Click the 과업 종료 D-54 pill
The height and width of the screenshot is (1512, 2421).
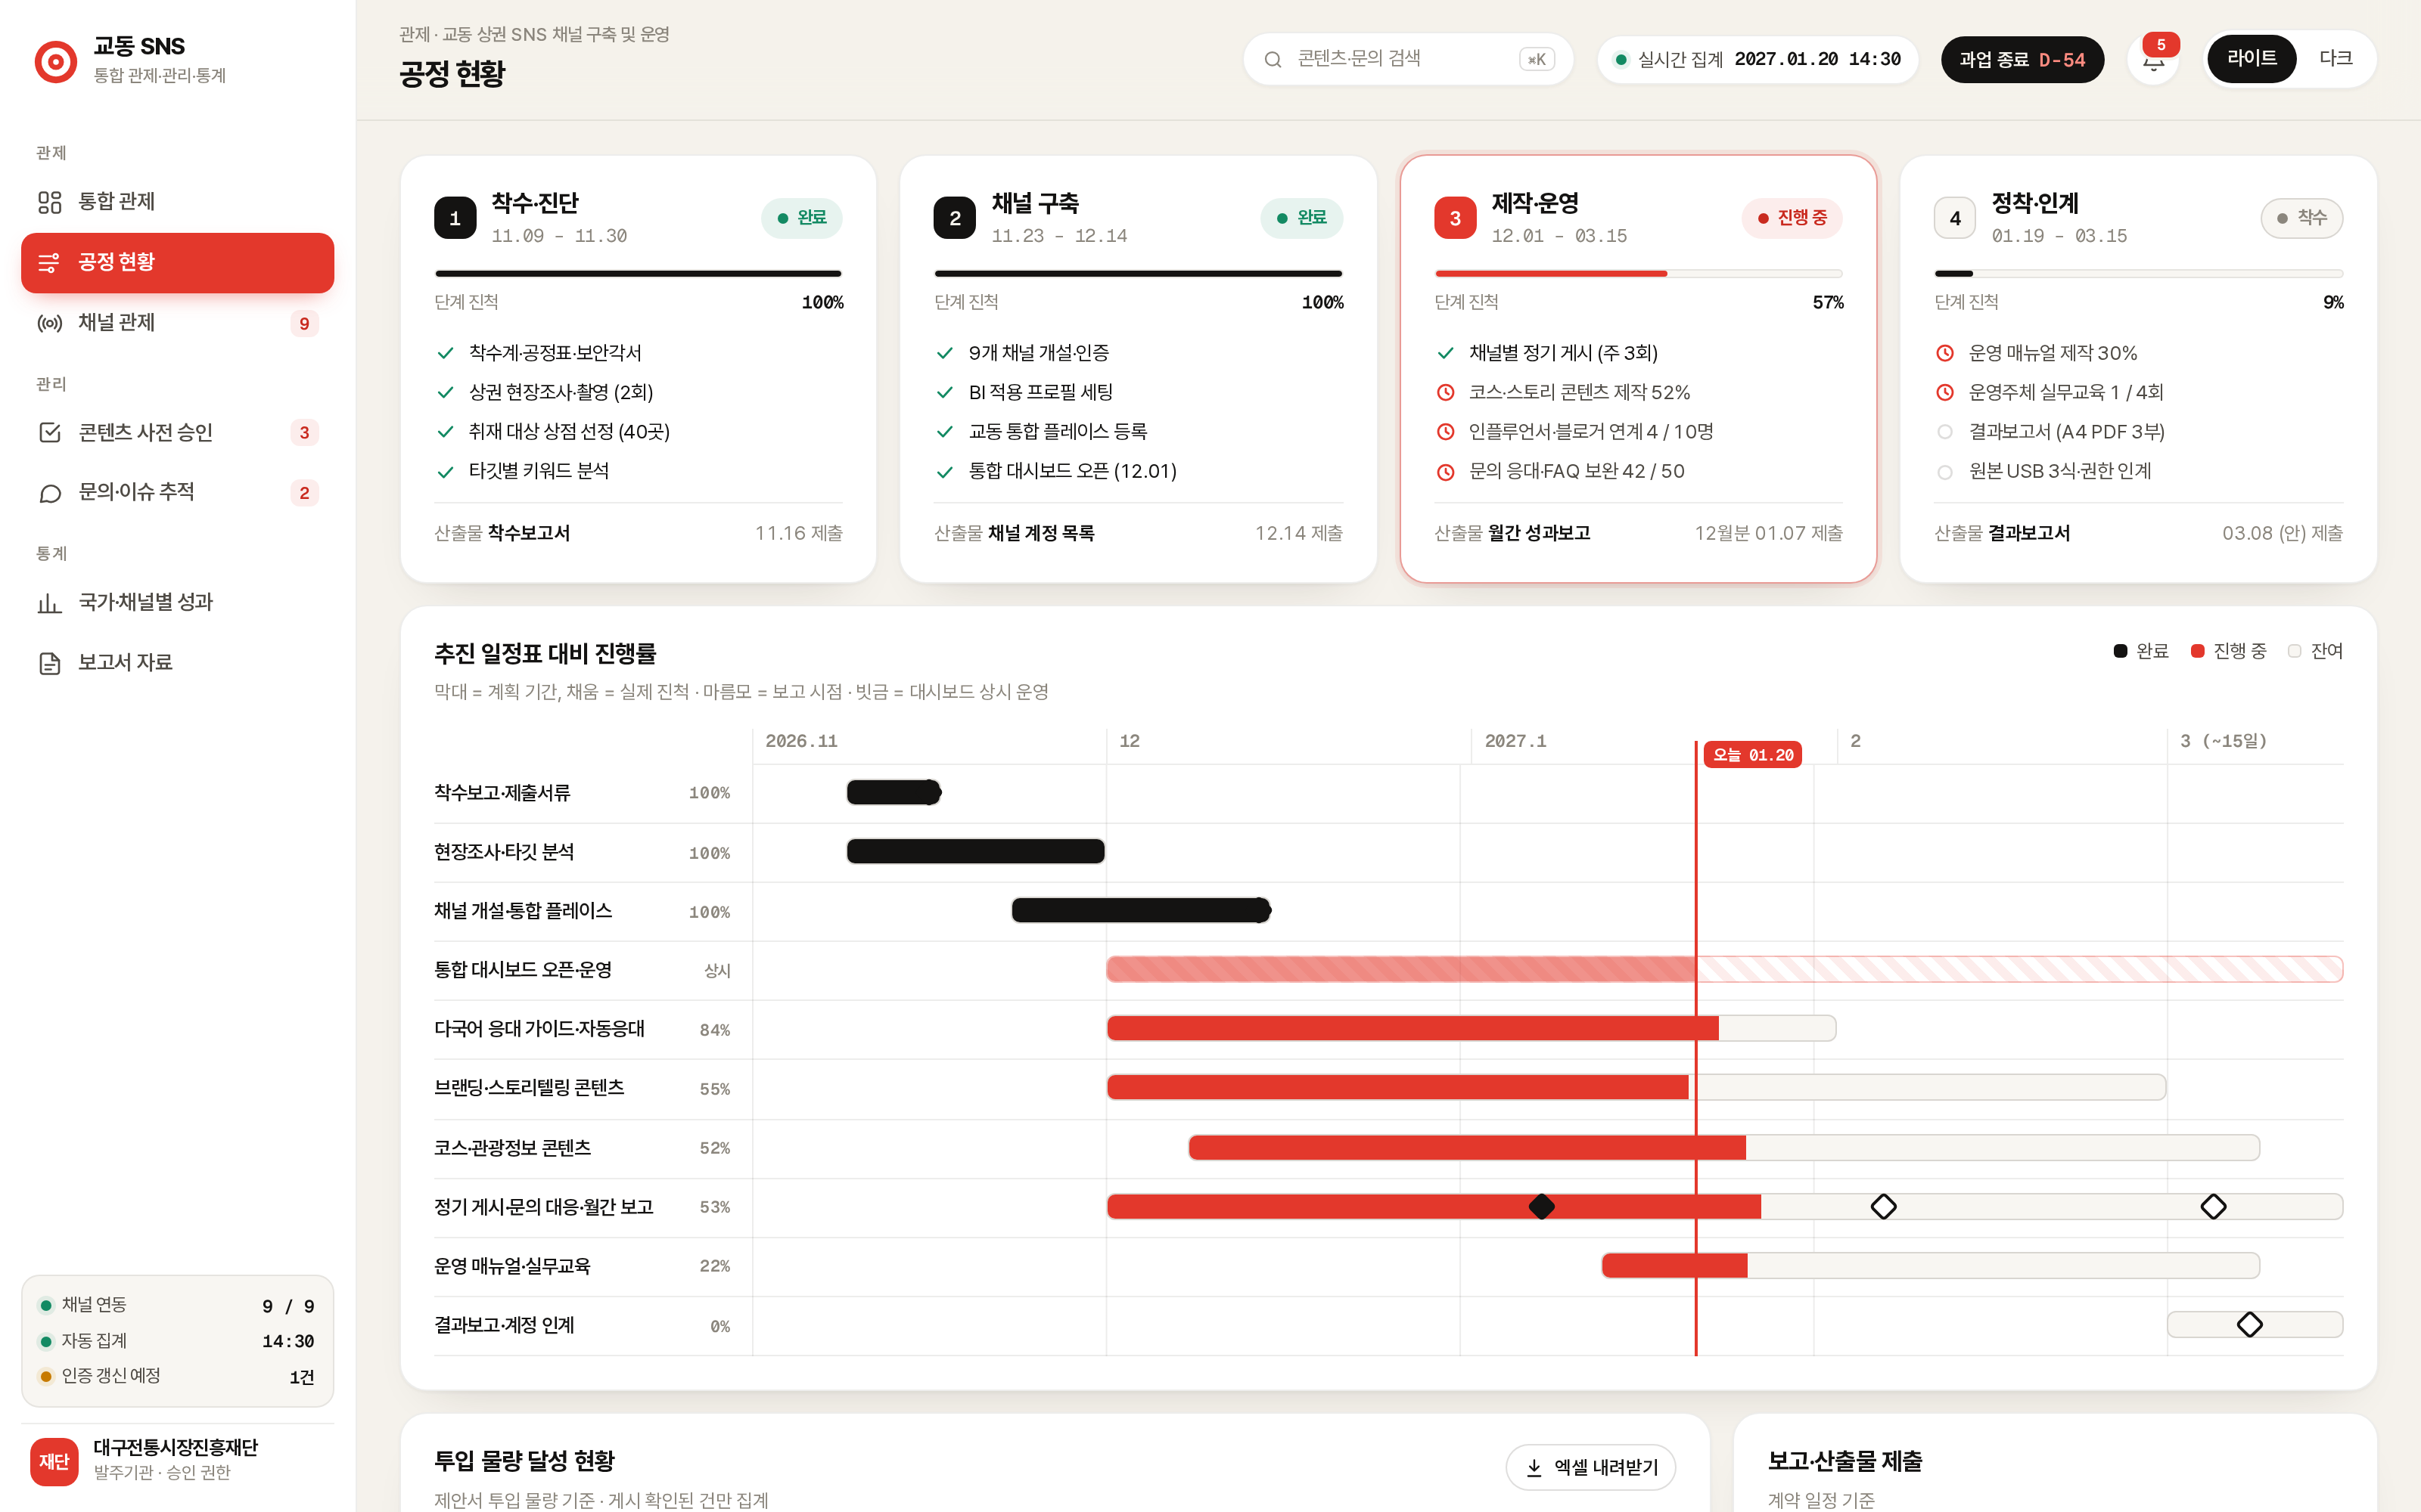tap(2022, 60)
